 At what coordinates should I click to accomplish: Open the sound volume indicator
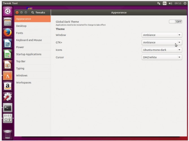click(170, 3)
